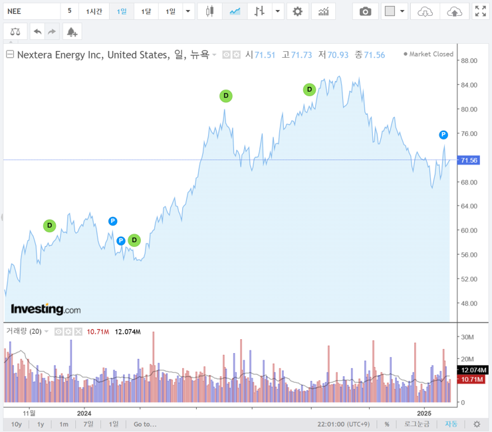Enter fullscreen mode with the expand icon
Viewport: 492px width, 432px height.
(480, 11)
